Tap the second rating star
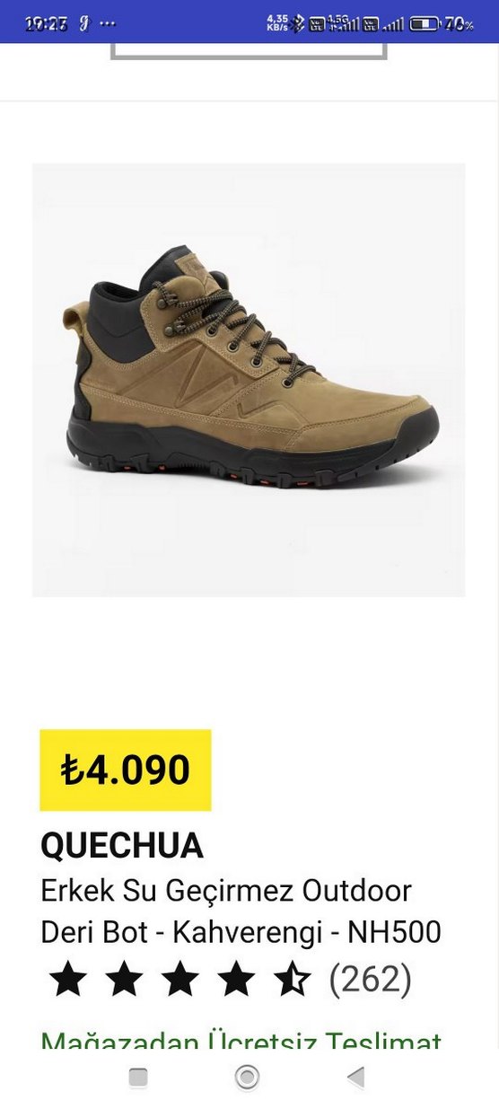Viewport: 499px width, 1109px height. click(124, 979)
